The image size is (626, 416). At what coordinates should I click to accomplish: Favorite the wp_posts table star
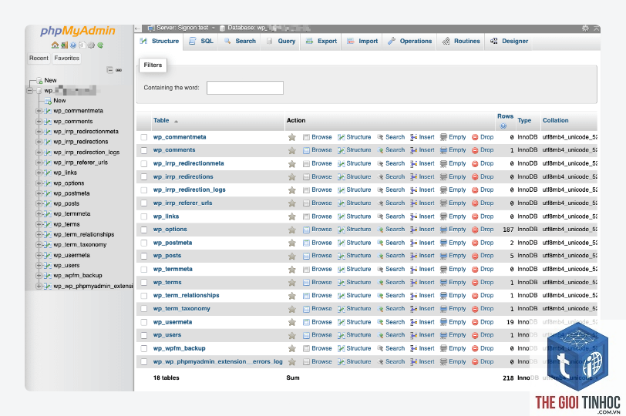click(292, 256)
